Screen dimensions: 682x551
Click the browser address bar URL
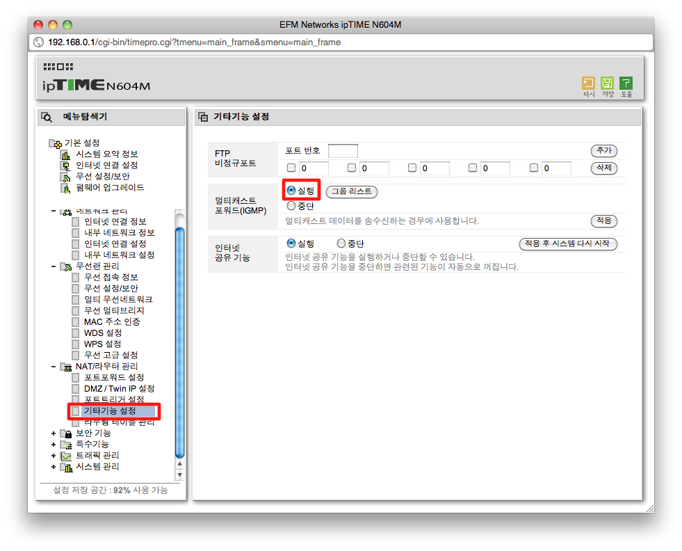[x=195, y=42]
